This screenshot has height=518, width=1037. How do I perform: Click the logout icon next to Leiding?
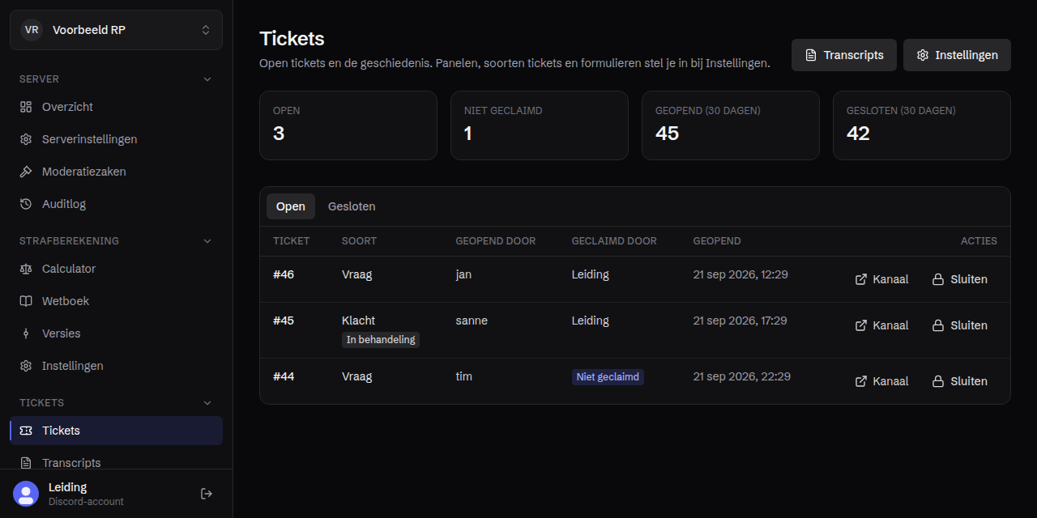(207, 494)
